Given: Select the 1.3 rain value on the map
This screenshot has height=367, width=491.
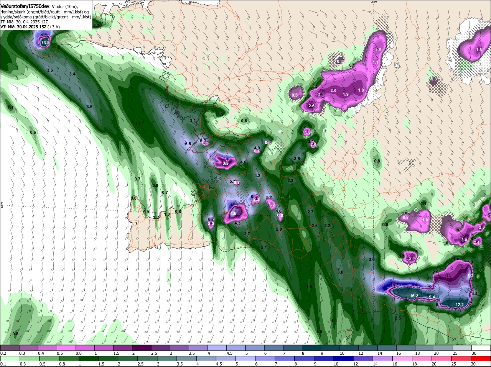Looking at the screenshot, I should point(138,124).
